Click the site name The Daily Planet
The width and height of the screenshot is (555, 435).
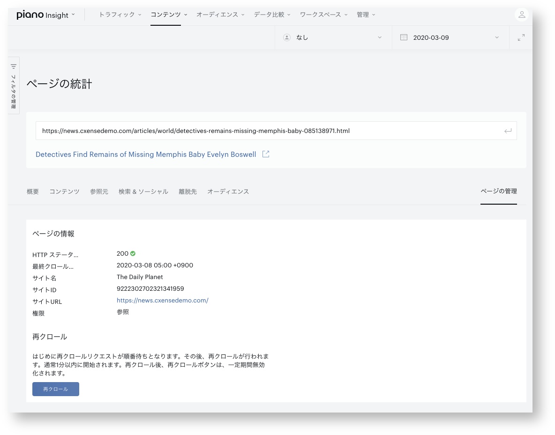point(140,277)
